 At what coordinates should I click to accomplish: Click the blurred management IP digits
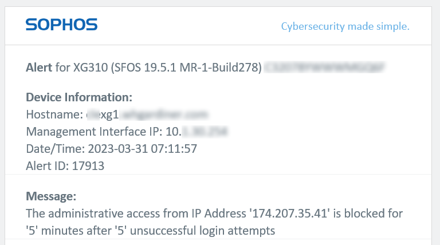[x=205, y=132]
